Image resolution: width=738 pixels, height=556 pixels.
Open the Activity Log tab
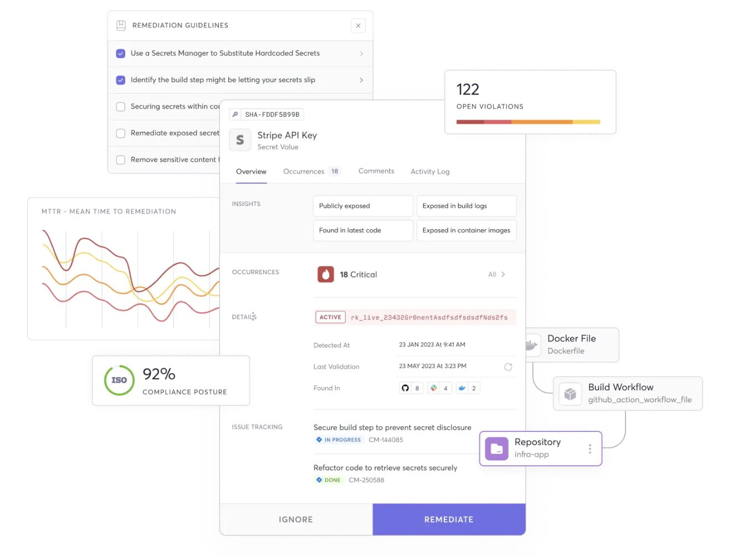pyautogui.click(x=430, y=172)
